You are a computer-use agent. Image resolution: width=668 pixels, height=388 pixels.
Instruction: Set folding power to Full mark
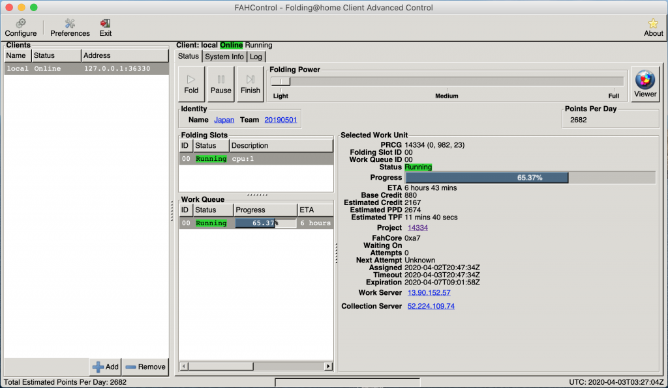[613, 96]
